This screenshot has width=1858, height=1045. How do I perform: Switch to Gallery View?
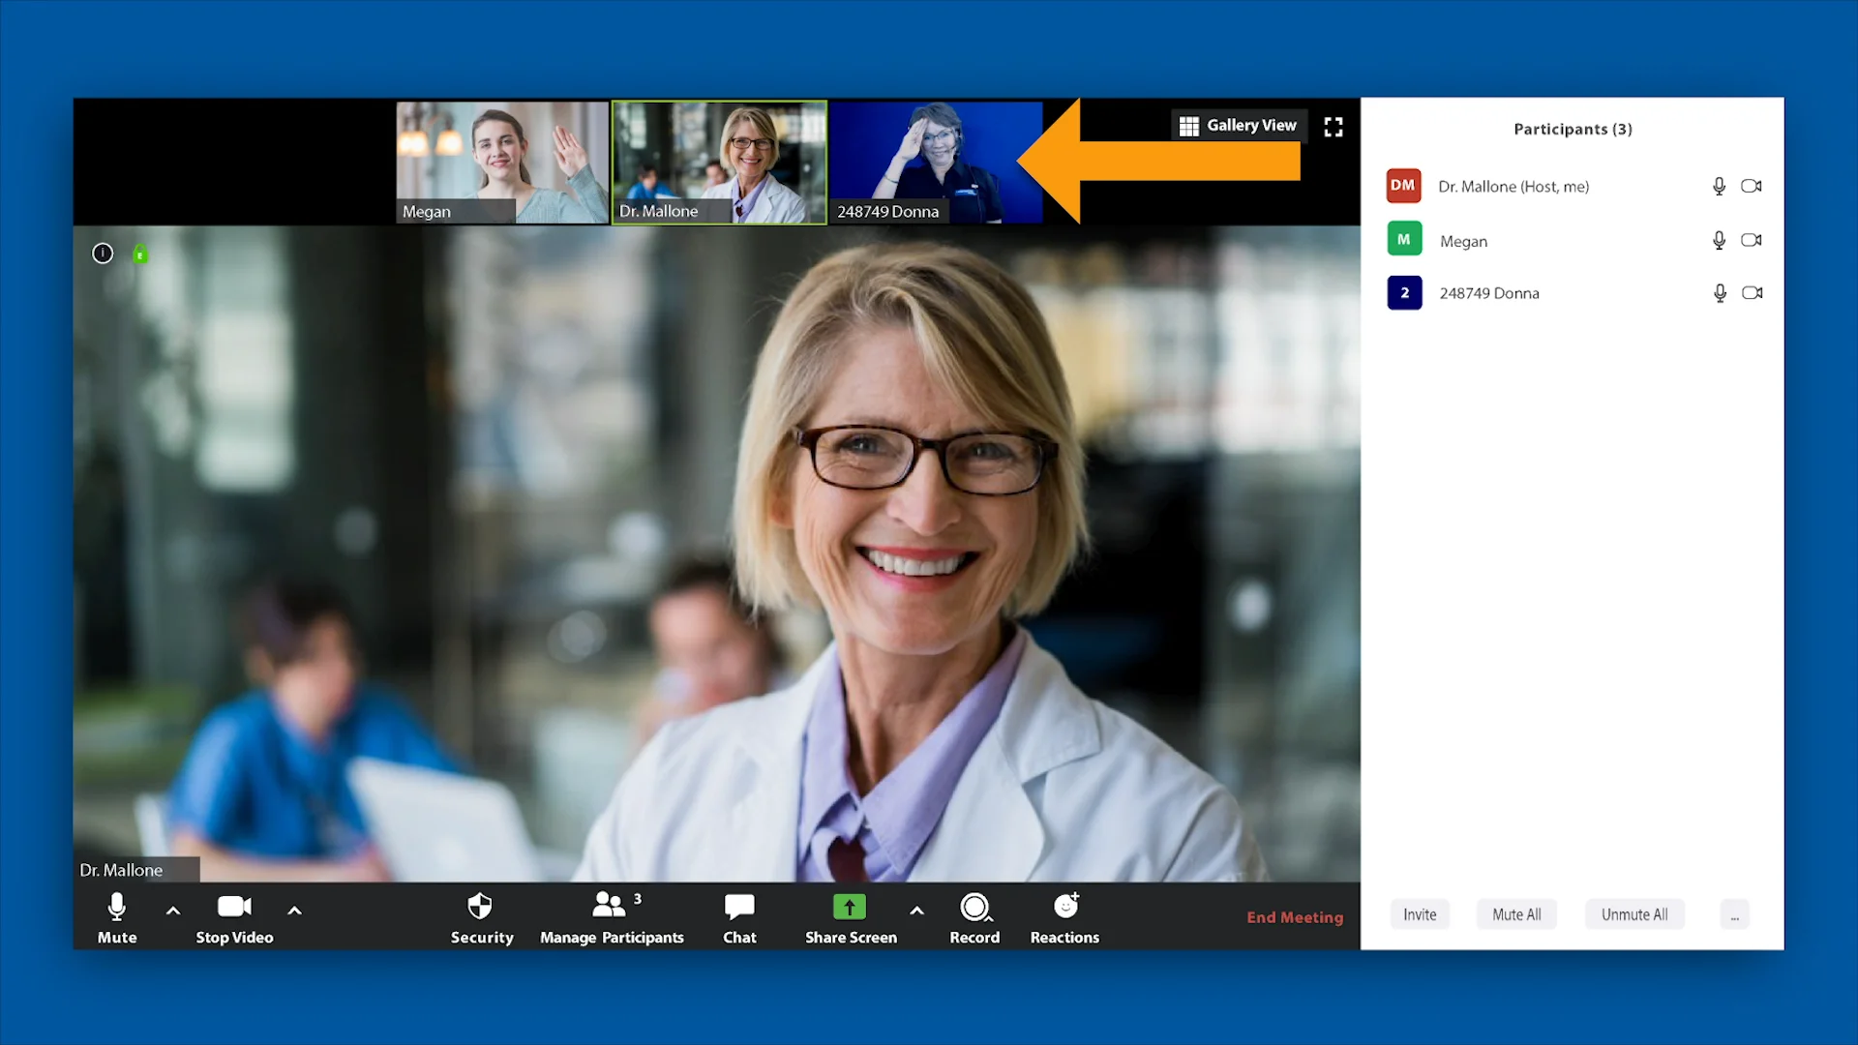1239,125
